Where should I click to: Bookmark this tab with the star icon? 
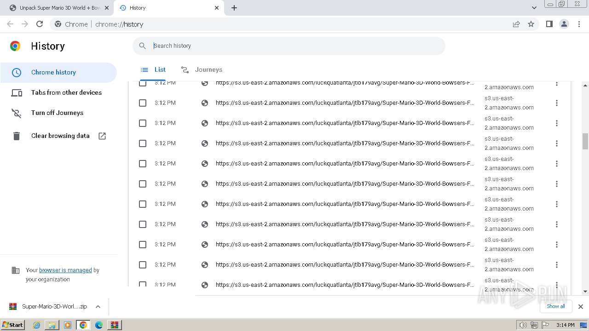tap(531, 24)
